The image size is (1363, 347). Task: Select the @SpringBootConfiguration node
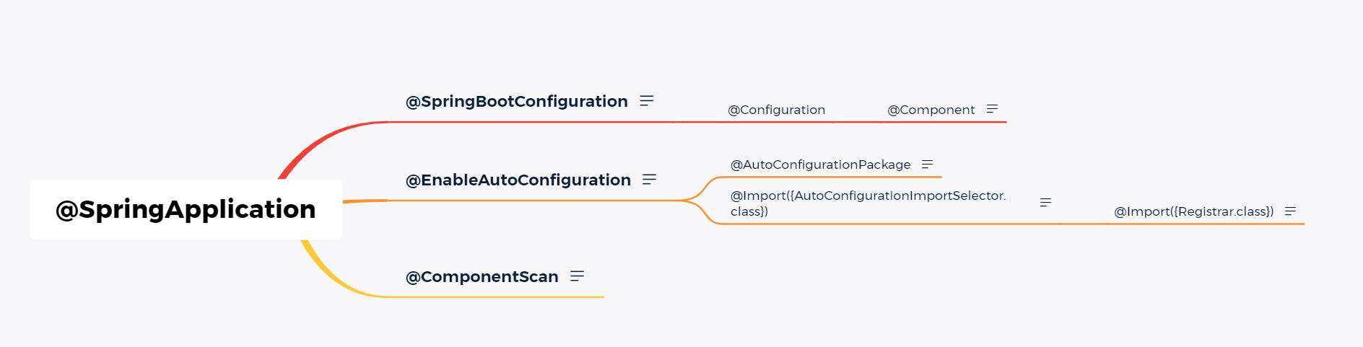(x=517, y=102)
